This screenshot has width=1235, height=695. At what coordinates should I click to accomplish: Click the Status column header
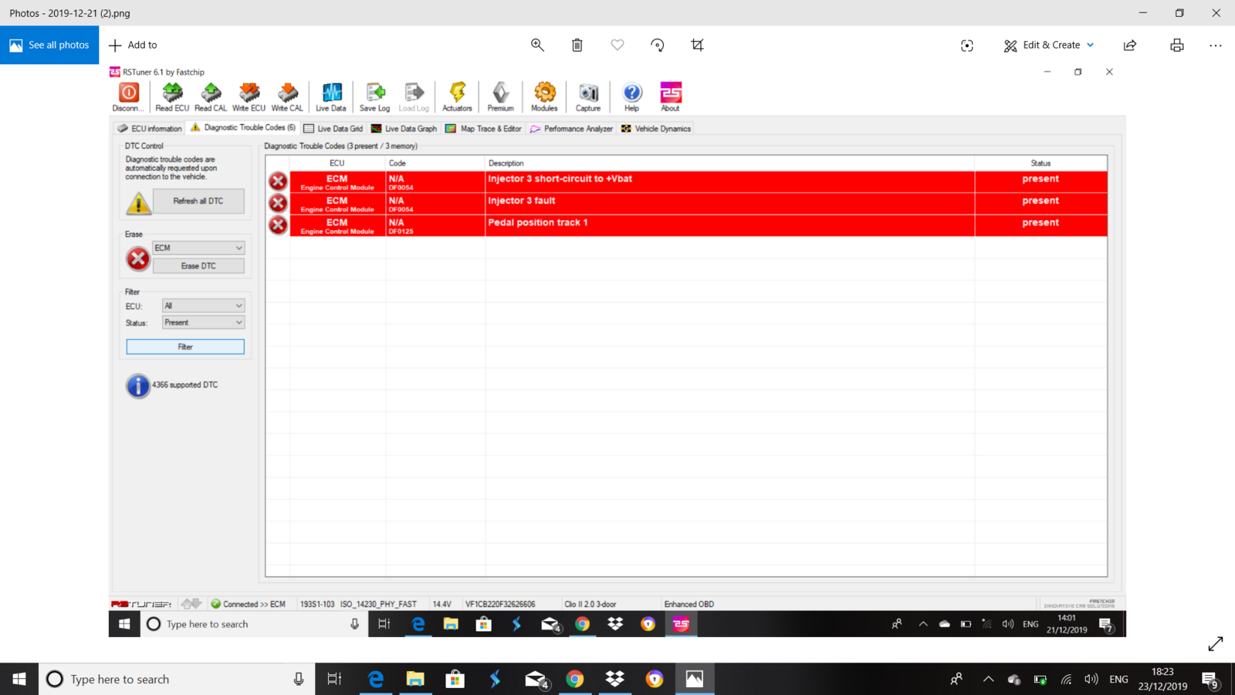point(1040,163)
